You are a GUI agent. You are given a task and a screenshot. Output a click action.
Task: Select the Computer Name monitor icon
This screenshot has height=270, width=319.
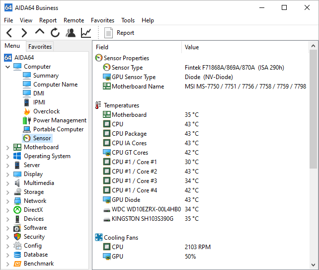(27, 85)
